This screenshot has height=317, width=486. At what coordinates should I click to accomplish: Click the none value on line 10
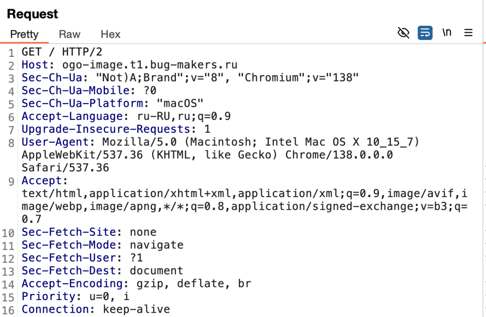click(x=143, y=232)
